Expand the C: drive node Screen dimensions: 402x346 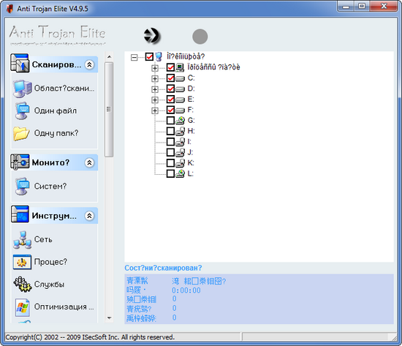[155, 78]
